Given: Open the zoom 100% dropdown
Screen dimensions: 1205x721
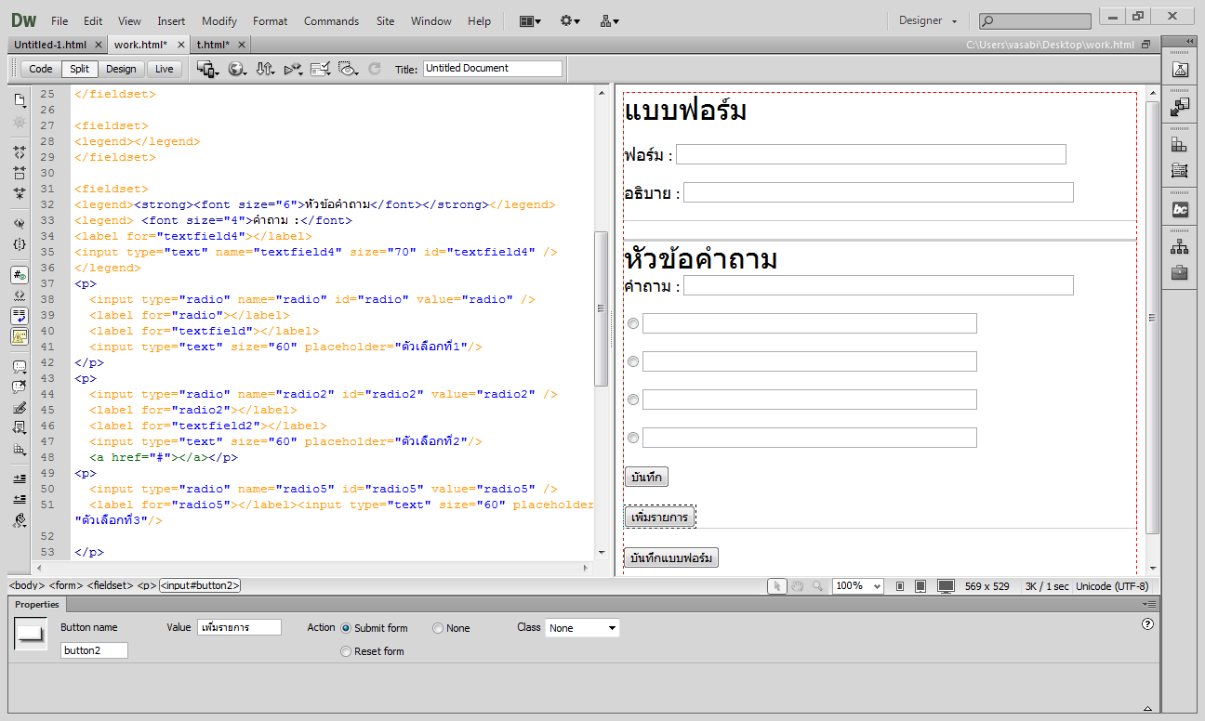Looking at the screenshot, I should pos(857,586).
